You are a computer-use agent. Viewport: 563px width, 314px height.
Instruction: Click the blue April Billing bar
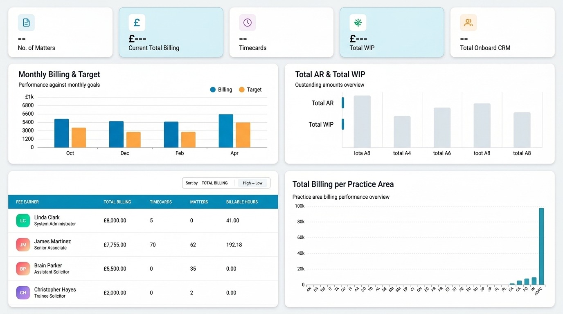pyautogui.click(x=226, y=131)
